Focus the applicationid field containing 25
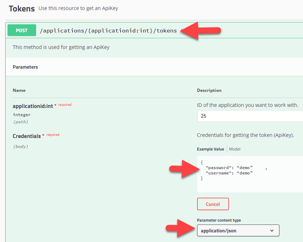 (x=250, y=116)
